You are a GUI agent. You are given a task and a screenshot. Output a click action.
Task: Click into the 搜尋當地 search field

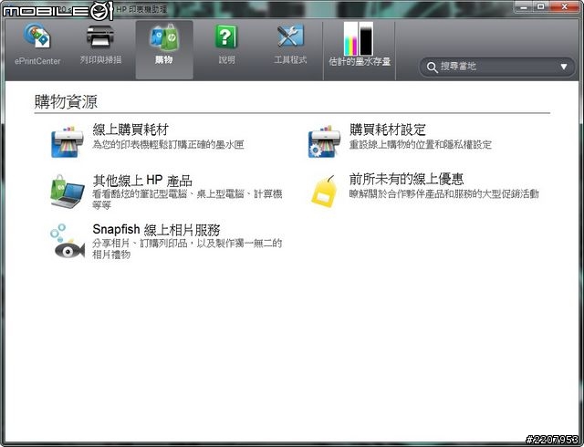click(x=496, y=68)
